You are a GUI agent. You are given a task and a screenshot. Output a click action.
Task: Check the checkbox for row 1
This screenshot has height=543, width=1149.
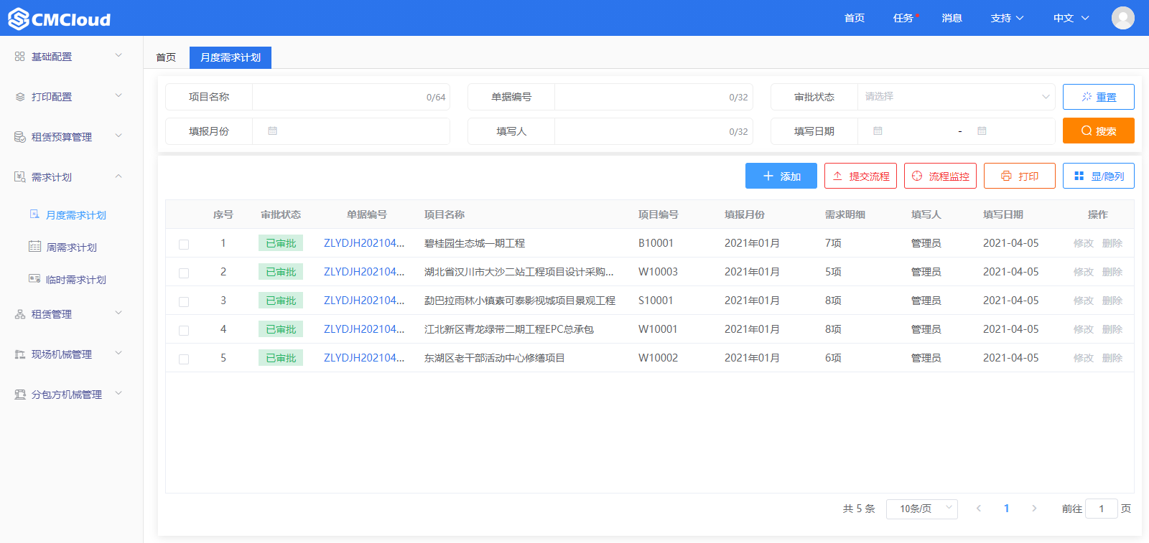coord(184,244)
